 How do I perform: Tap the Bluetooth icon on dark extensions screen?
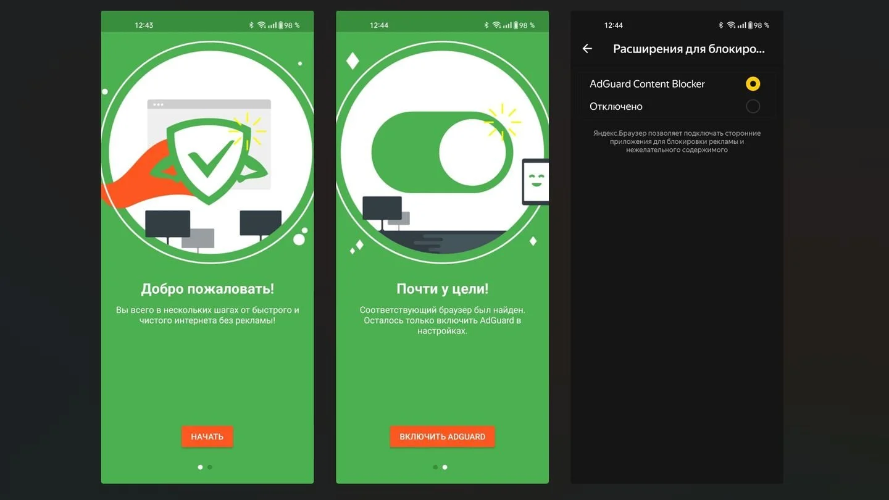point(720,25)
